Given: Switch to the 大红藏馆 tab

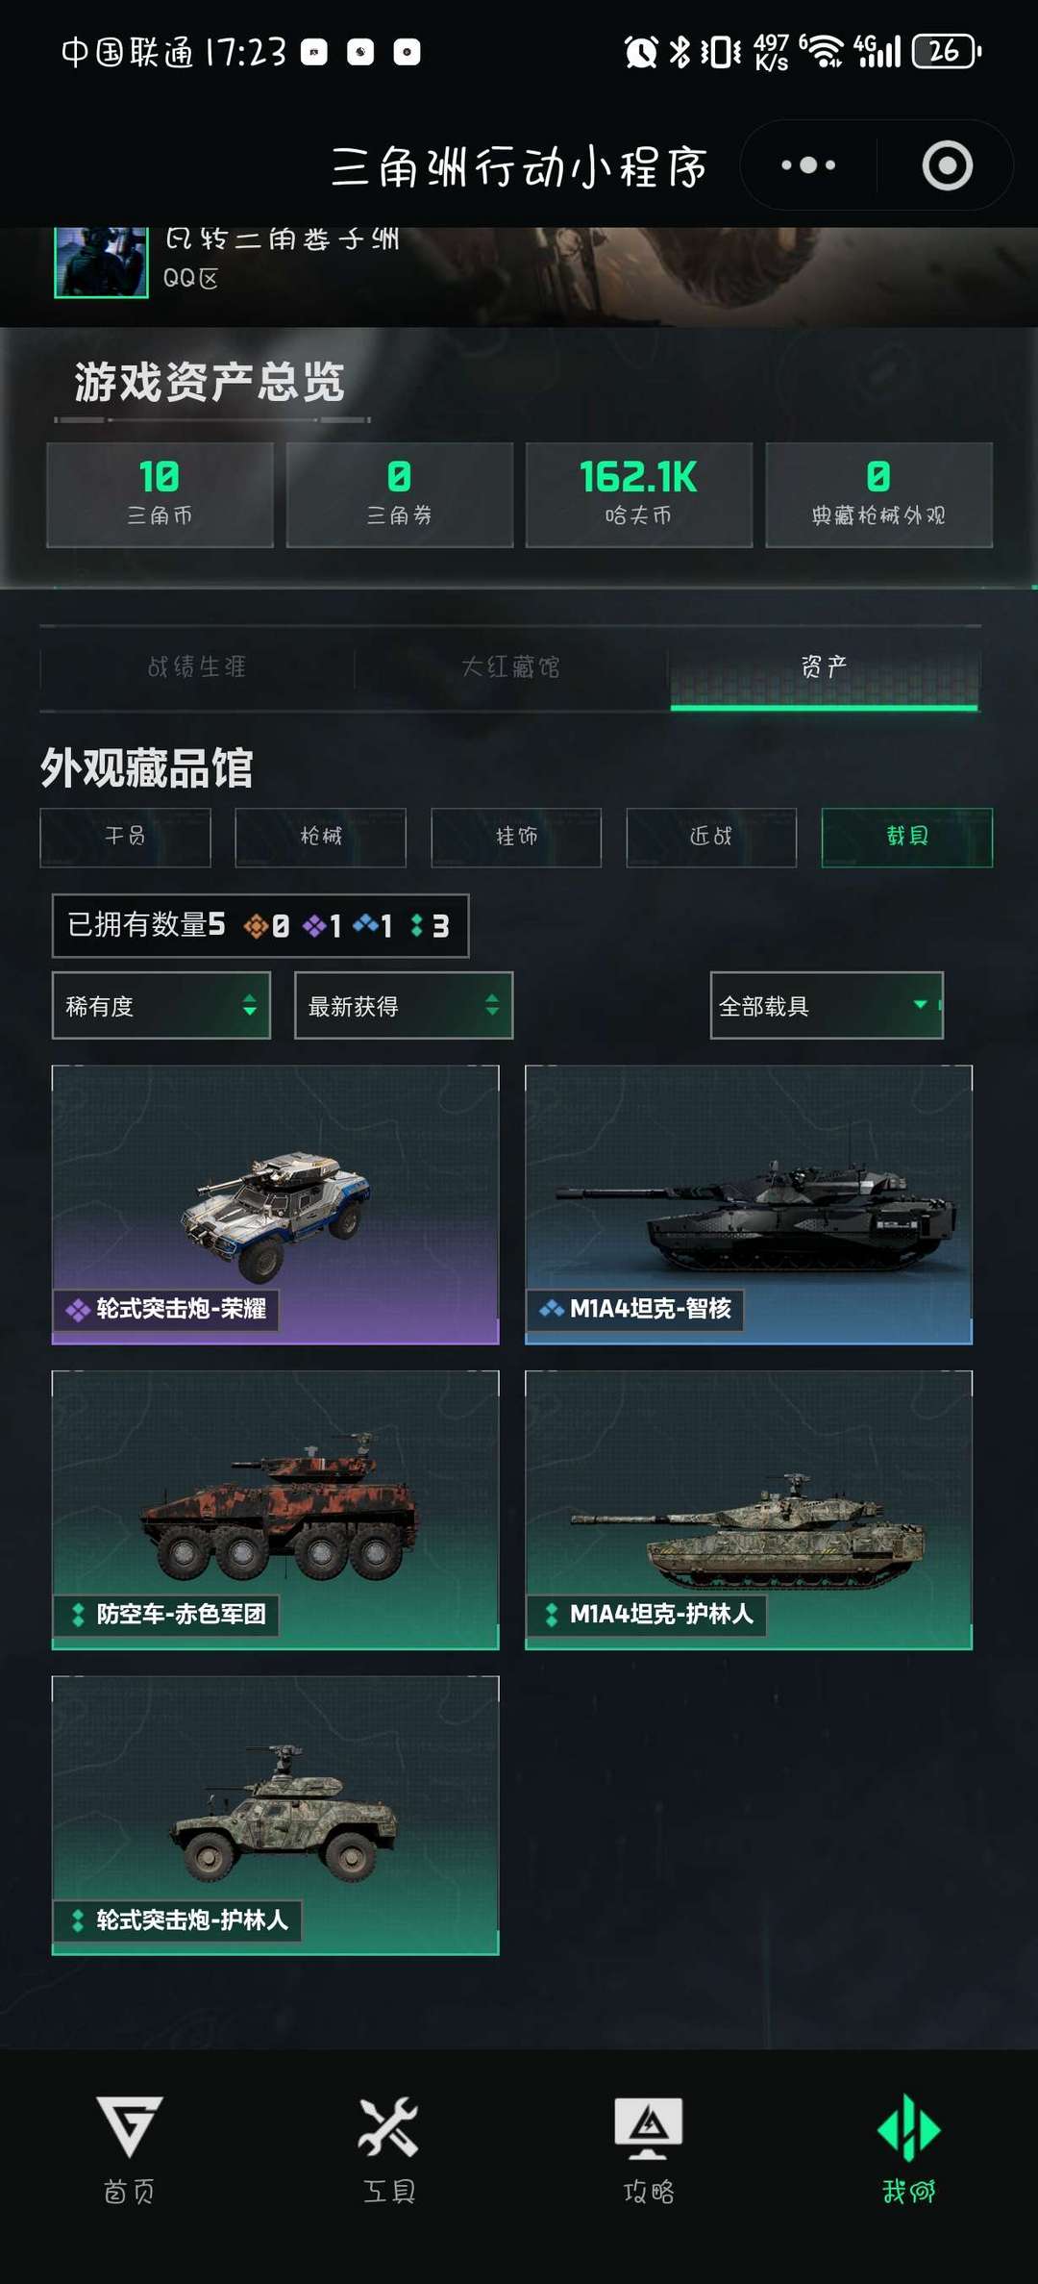Looking at the screenshot, I should (510, 667).
